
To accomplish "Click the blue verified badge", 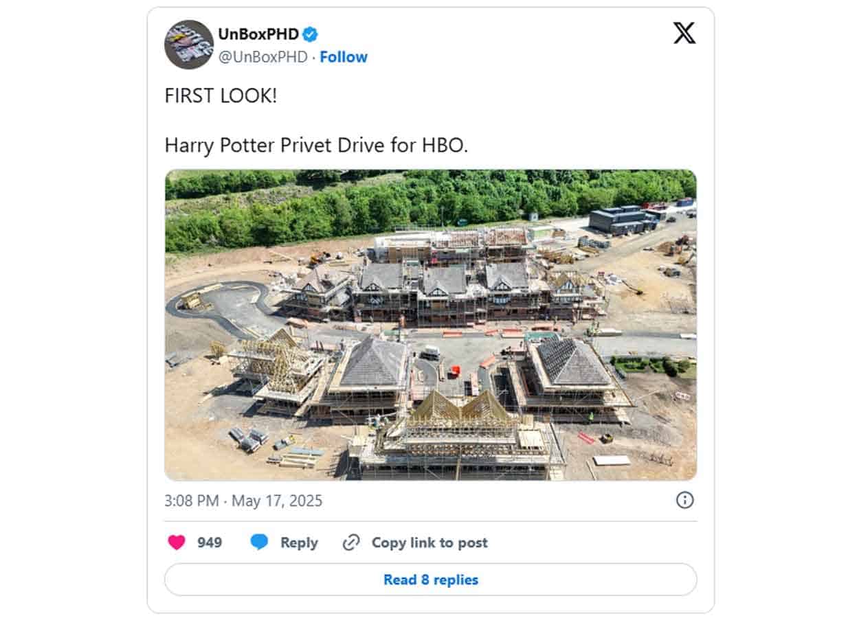I will click(311, 34).
